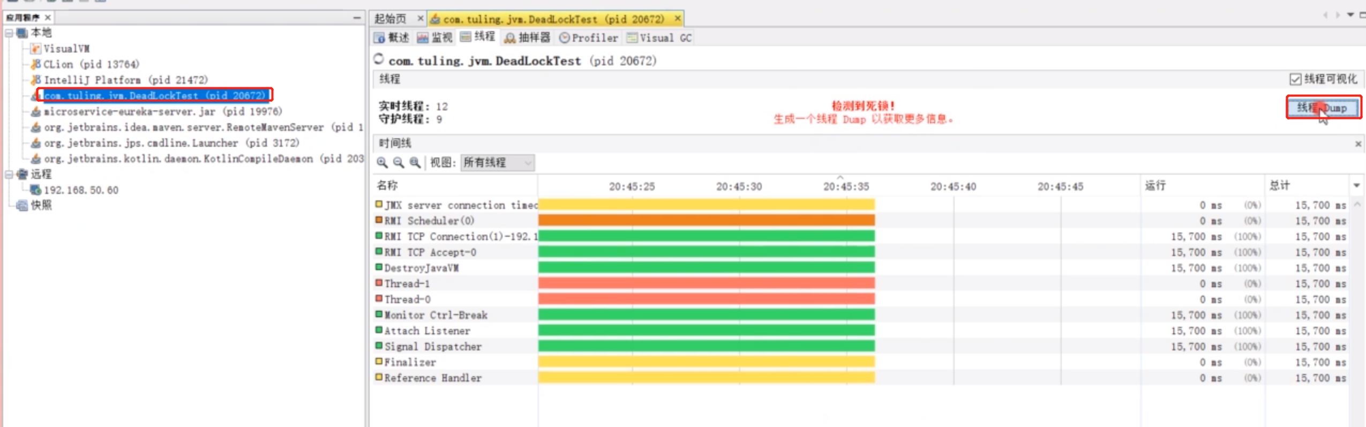This screenshot has width=1366, height=427.
Task: Click the 监视 monitor tab icon
Action: [423, 38]
